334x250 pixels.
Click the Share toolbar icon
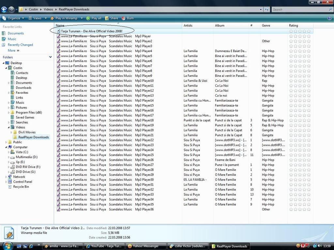[x=107, y=18]
